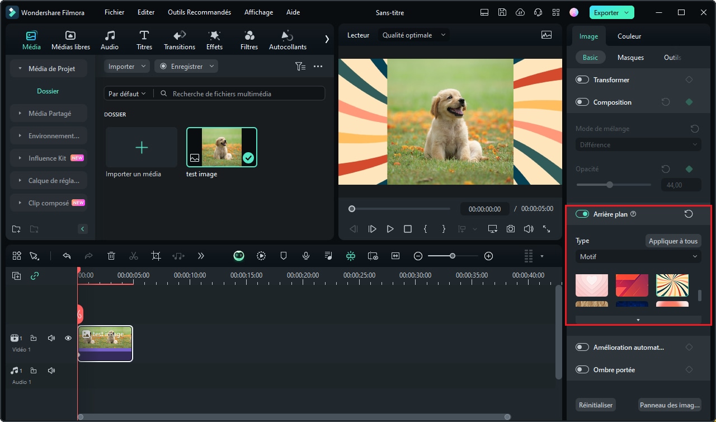The width and height of the screenshot is (716, 422).
Task: Enable the Ombre portée toggle
Action: (x=582, y=369)
